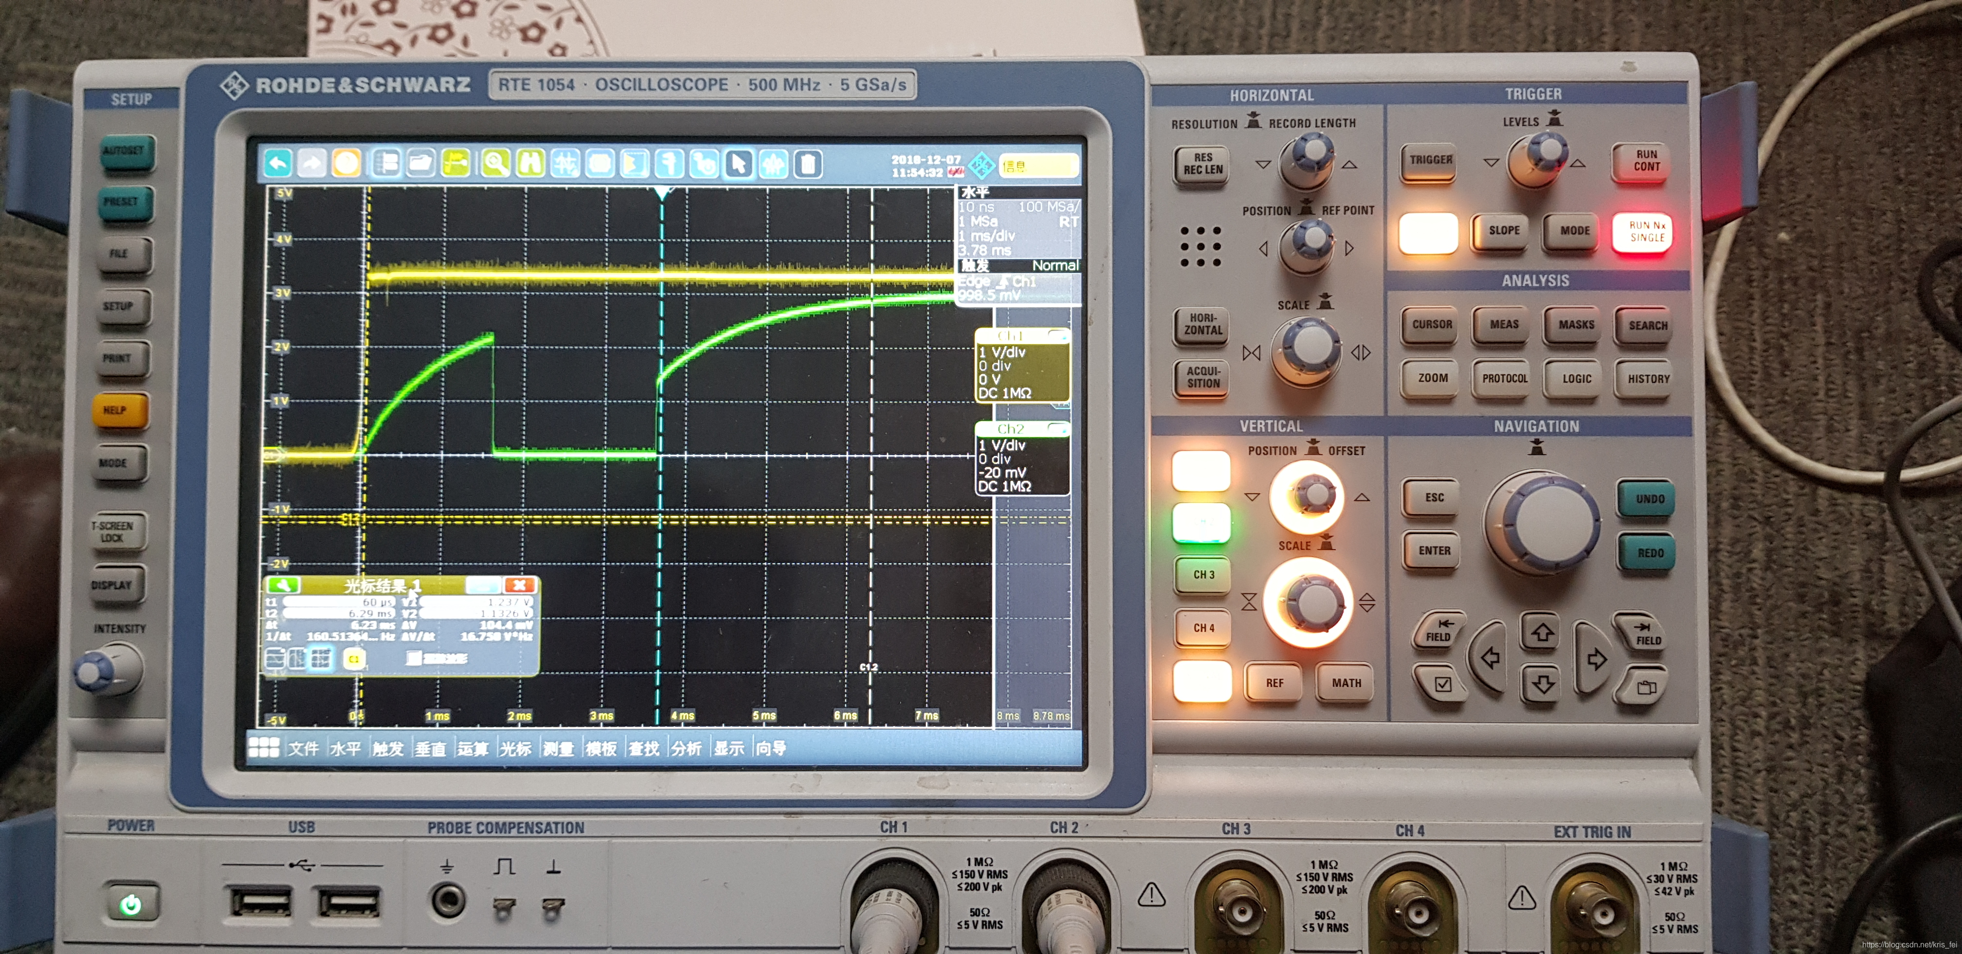The height and width of the screenshot is (954, 1962).
Task: Push the MEAS analysis hardware button
Action: [1504, 325]
